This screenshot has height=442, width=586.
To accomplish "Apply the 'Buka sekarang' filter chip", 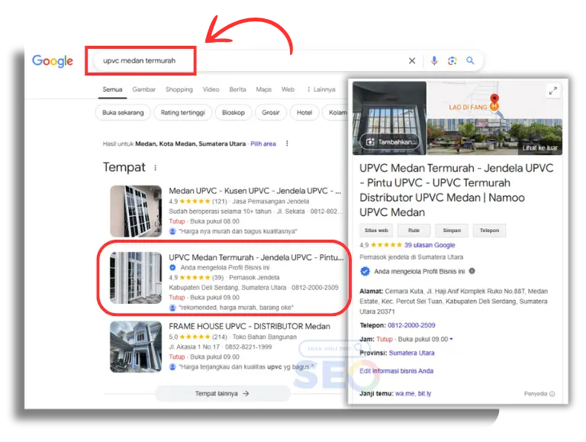I will pos(123,112).
